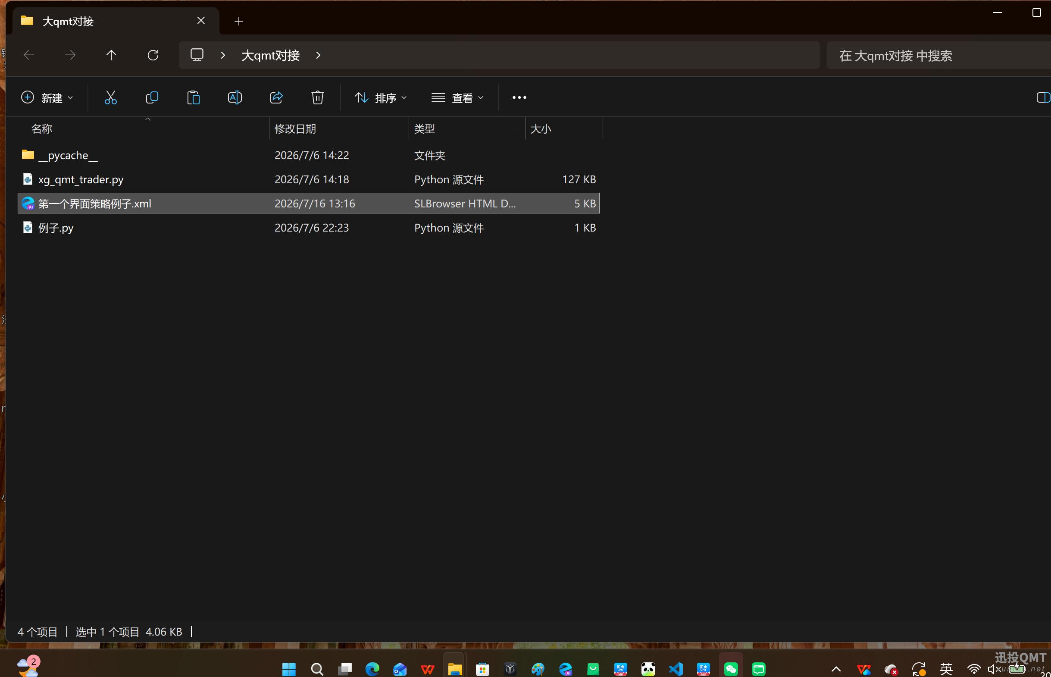Screen dimensions: 1051x677
Task: Click the Refresh button in navigation bar
Action: [153, 55]
